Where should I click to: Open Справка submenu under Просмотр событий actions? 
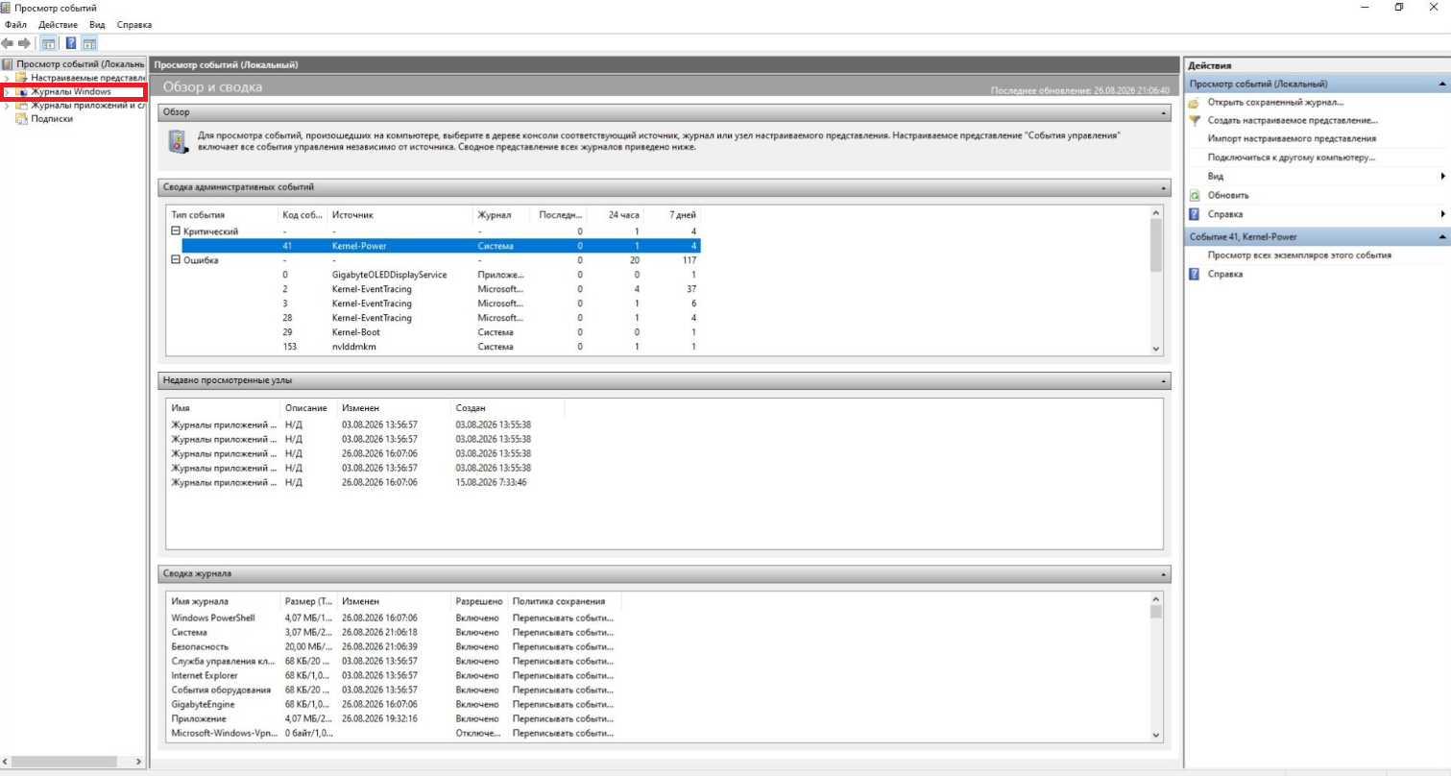pyautogui.click(x=1225, y=214)
